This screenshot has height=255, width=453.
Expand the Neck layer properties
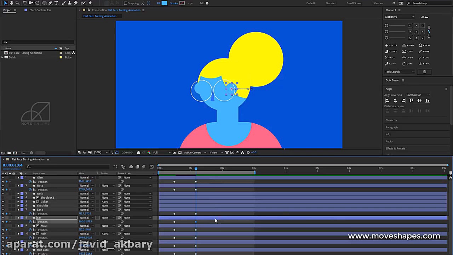pyautogui.click(x=18, y=194)
